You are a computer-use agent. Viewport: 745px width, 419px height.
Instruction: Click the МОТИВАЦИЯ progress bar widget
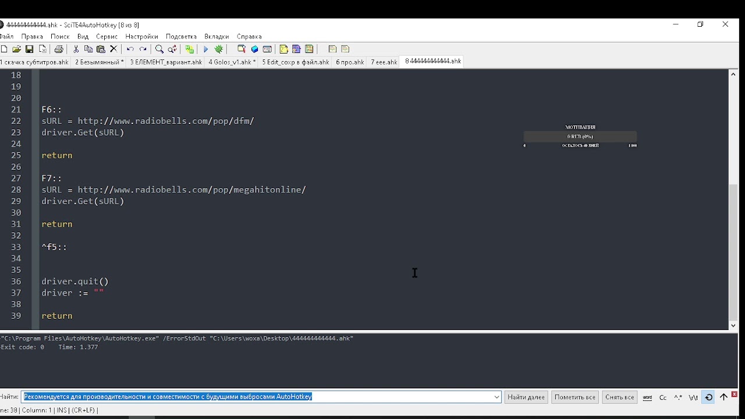pos(580,136)
